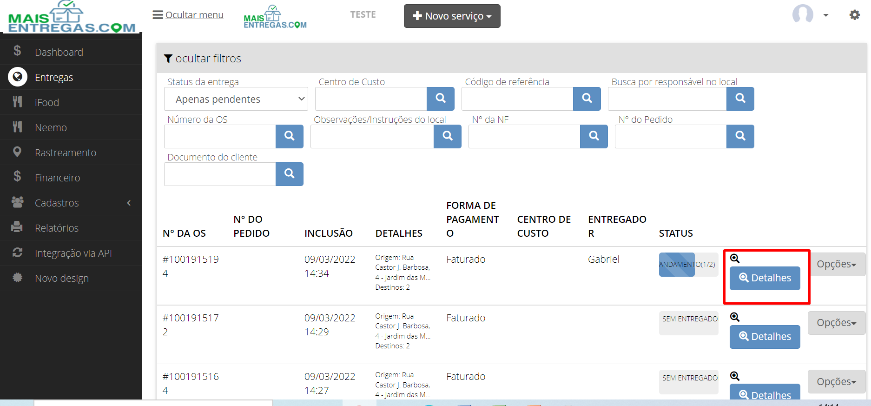The image size is (871, 406).
Task: Click the Gabriel entregador cell
Action: point(603,260)
